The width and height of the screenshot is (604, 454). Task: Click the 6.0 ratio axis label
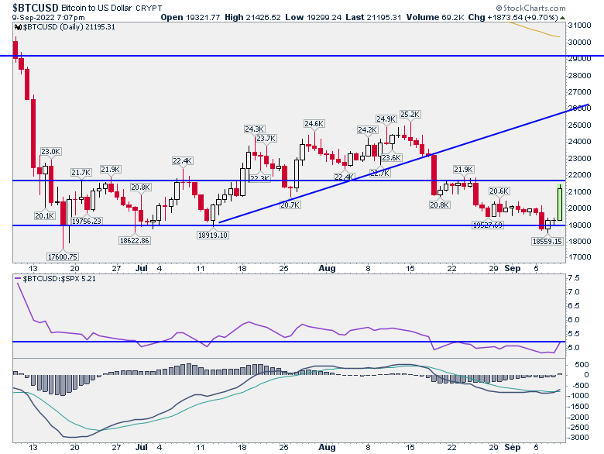pos(574,320)
